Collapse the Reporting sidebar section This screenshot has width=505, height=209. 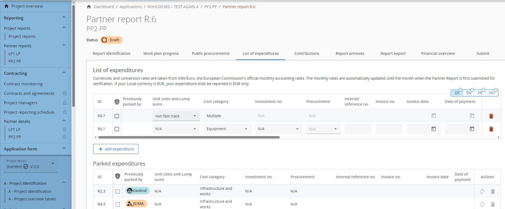click(64, 18)
